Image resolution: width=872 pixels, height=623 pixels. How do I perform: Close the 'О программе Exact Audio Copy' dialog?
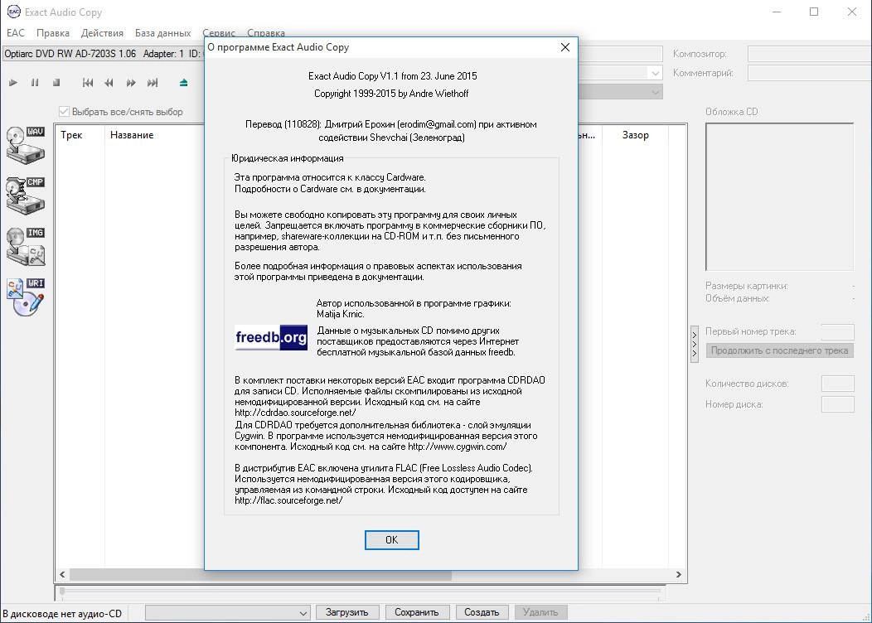565,47
